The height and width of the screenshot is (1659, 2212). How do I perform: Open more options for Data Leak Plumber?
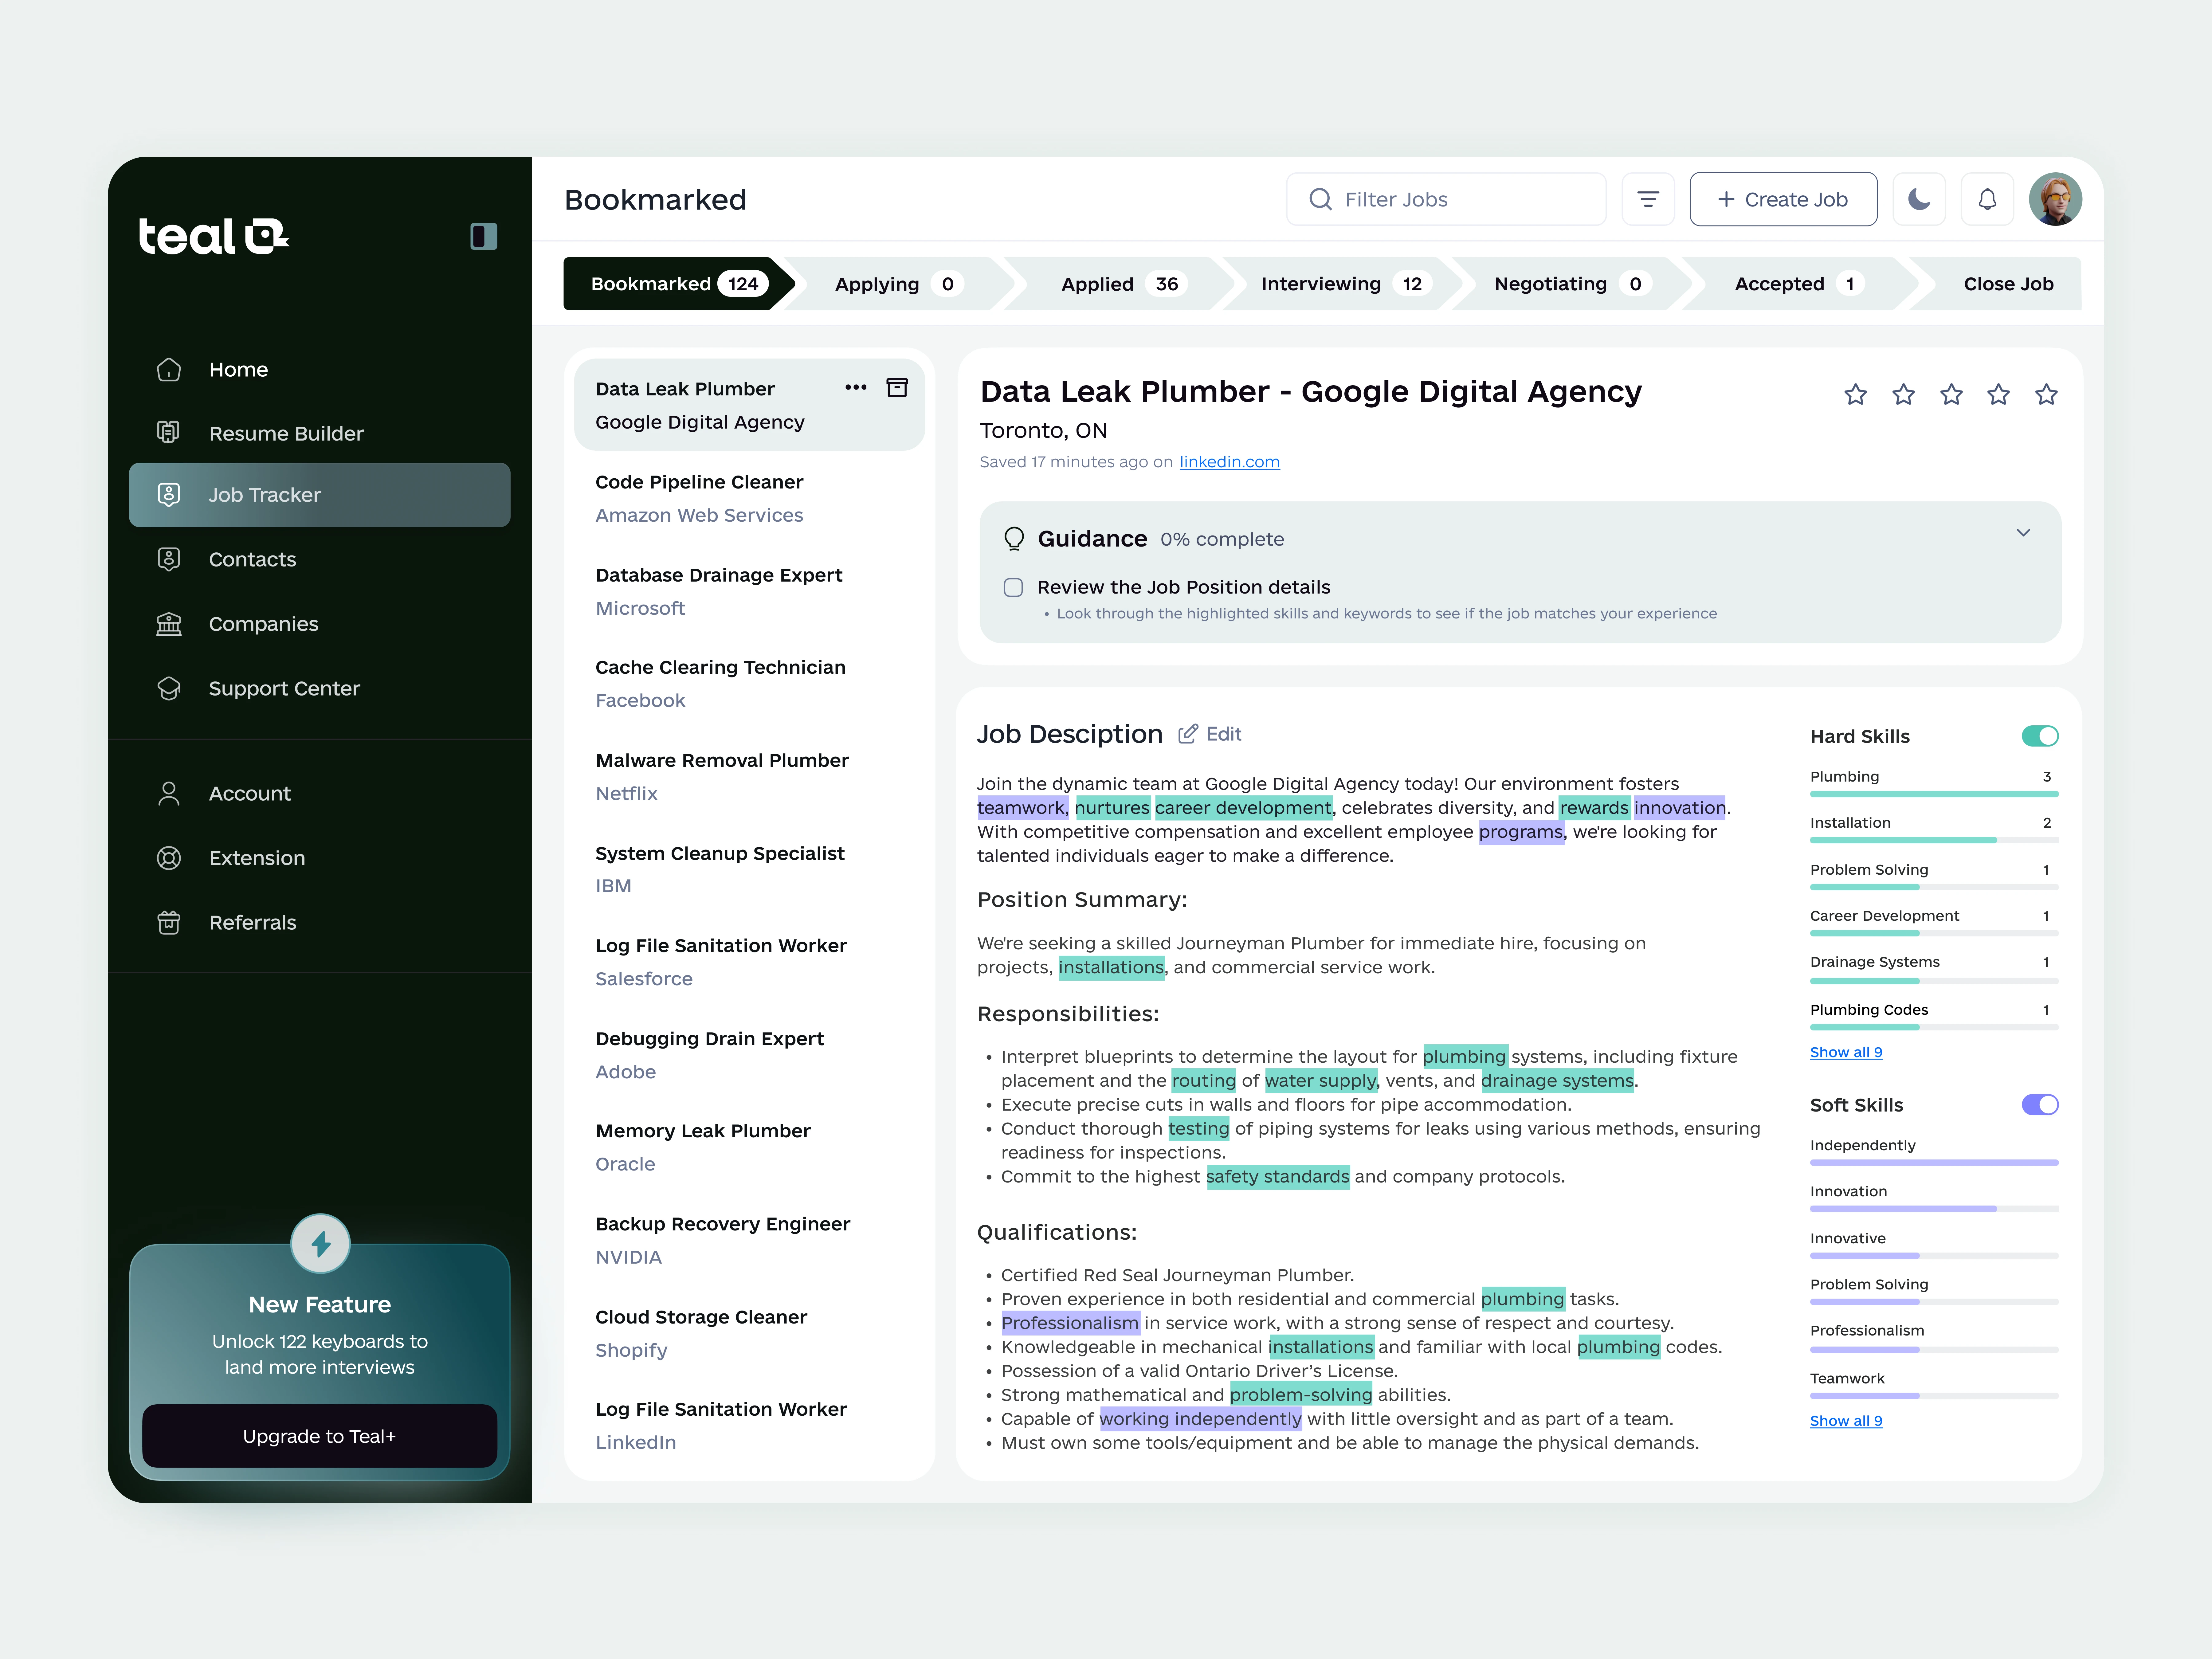pos(856,387)
